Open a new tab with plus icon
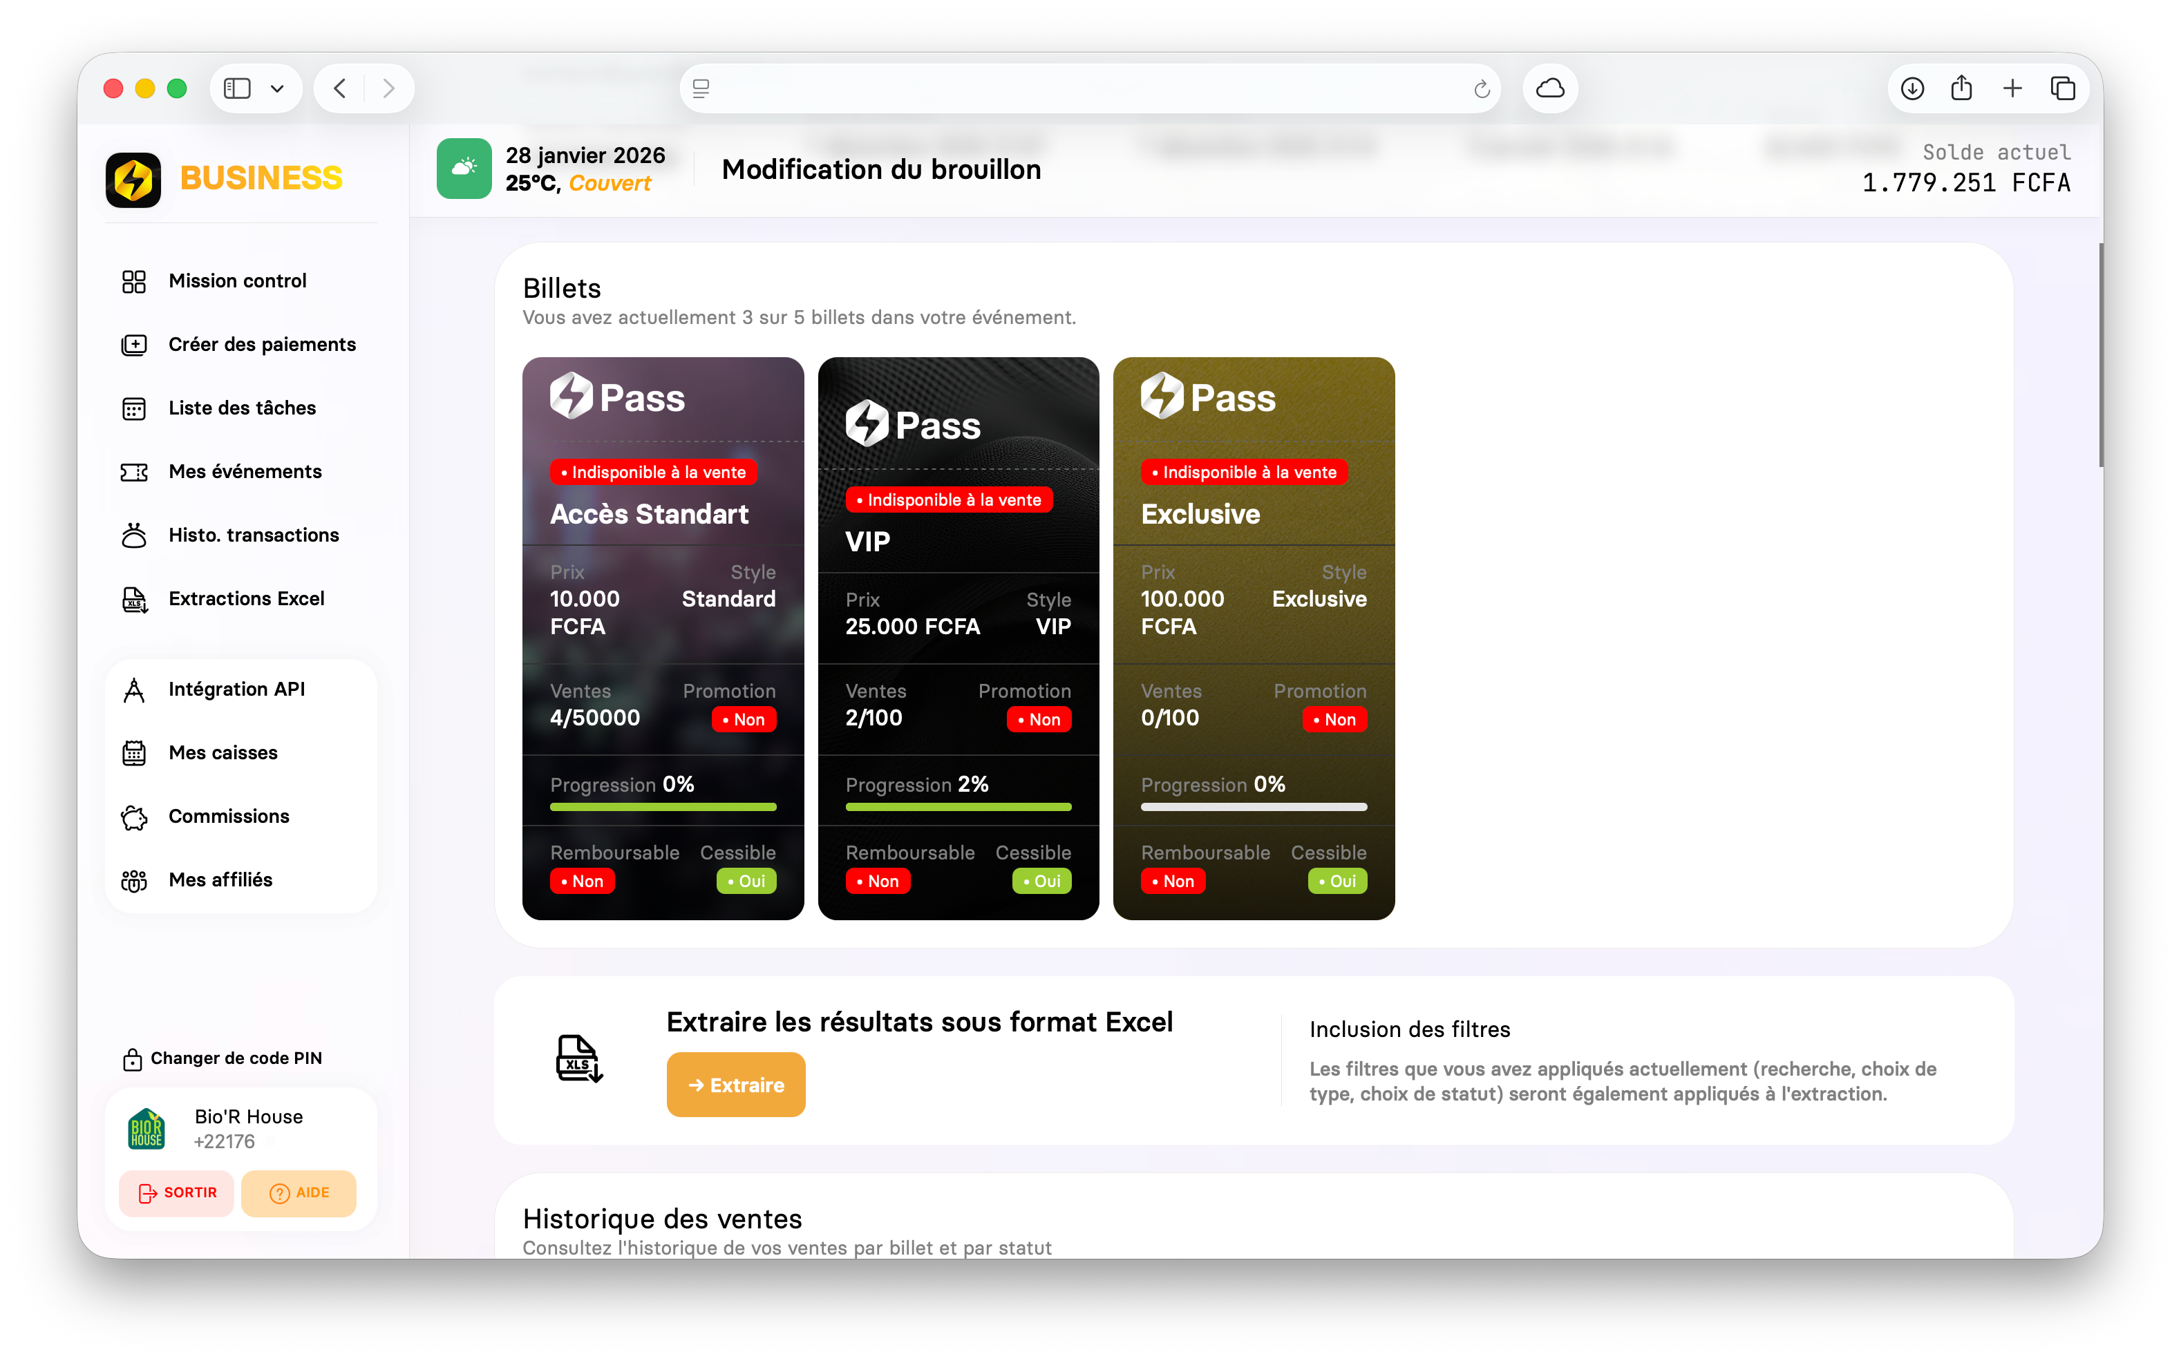 (x=2012, y=88)
